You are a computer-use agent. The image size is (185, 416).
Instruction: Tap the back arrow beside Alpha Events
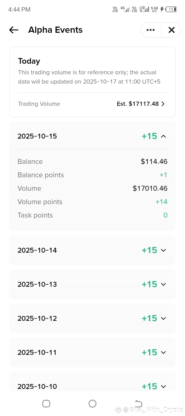[14, 30]
